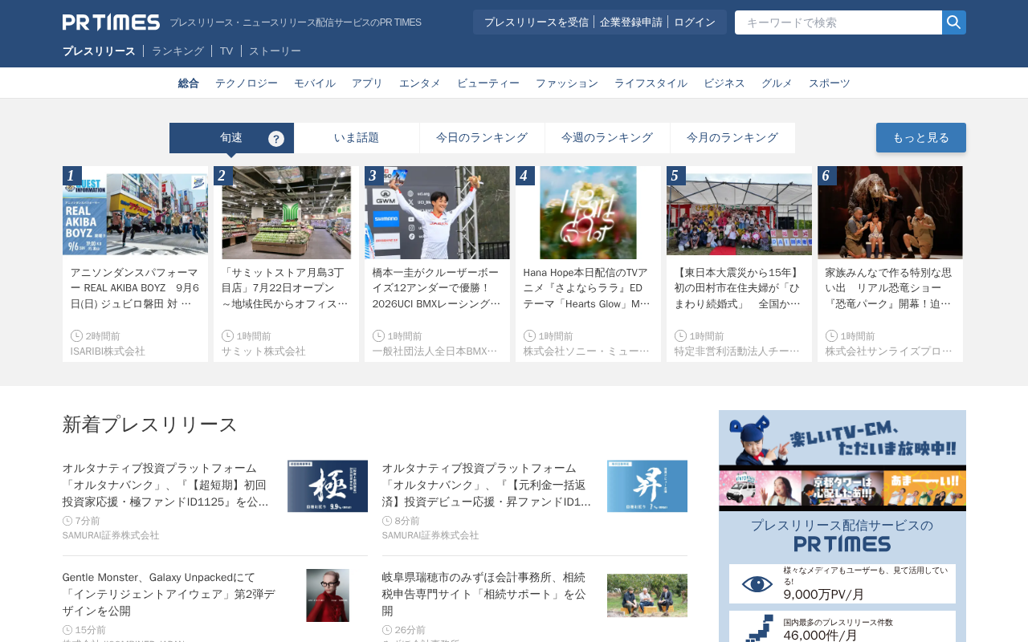Switch to the いま話題 tab

(x=357, y=138)
